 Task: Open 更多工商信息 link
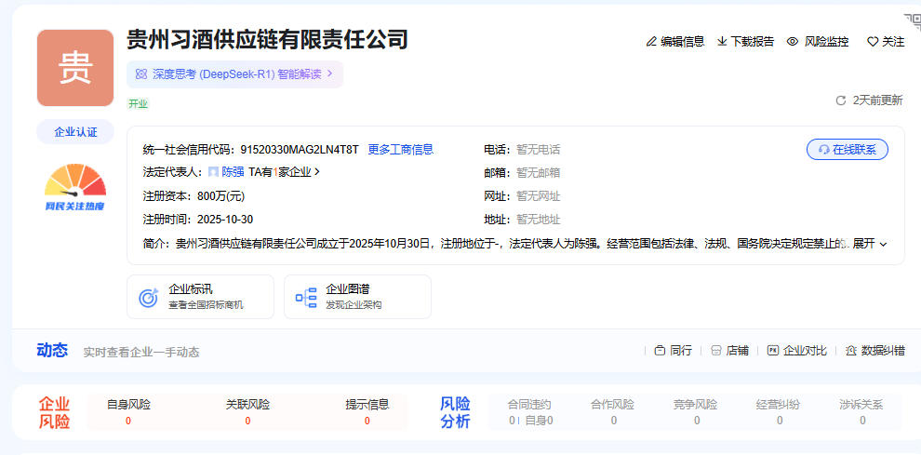(401, 149)
